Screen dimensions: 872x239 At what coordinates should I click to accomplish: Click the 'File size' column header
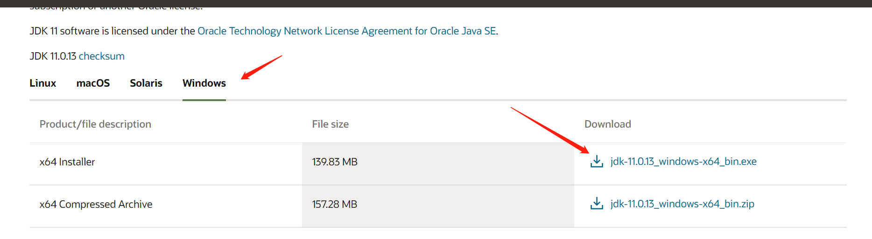point(331,124)
